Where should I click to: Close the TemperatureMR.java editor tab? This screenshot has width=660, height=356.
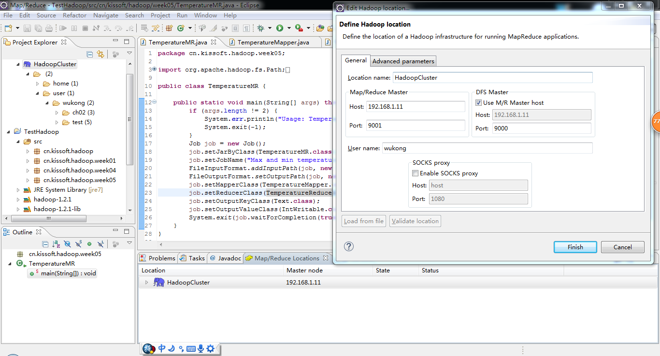pos(213,42)
